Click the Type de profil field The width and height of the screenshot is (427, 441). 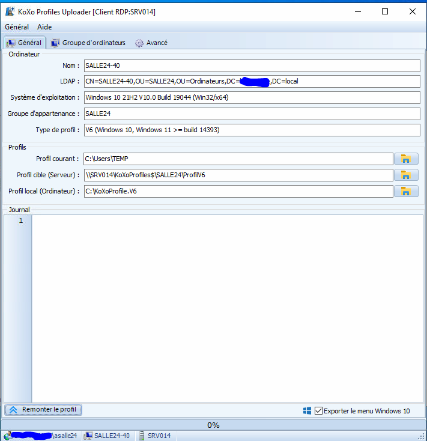pyautogui.click(x=252, y=130)
